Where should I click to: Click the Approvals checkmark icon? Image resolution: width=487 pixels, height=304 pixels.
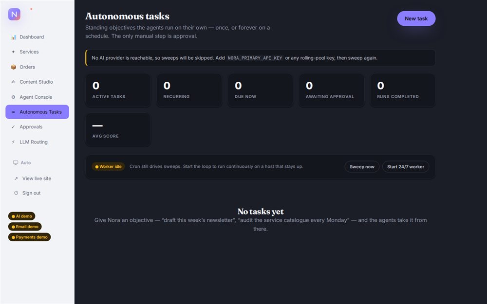[13, 127]
